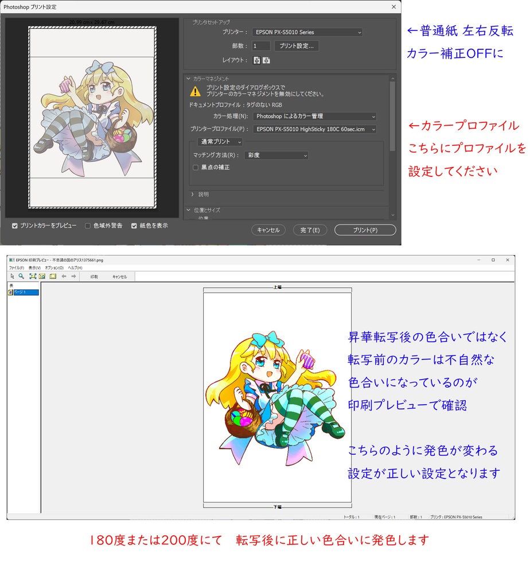
Task: Open ファイル(F) menu in EPSON preview
Action: click(x=17, y=268)
